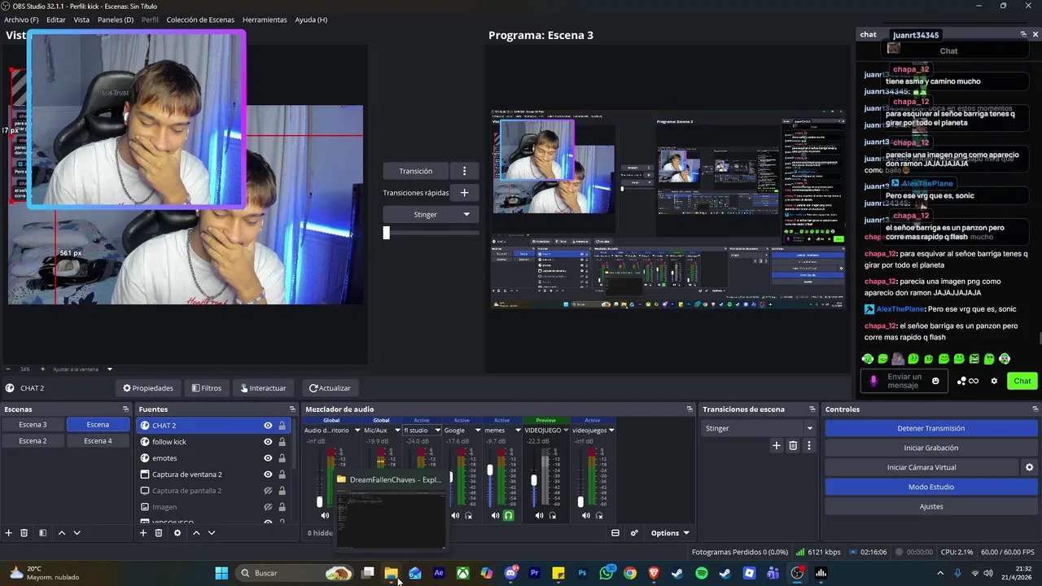Click Iniciar Grabación button
Viewport: 1042px width, 586px height.
(x=931, y=448)
